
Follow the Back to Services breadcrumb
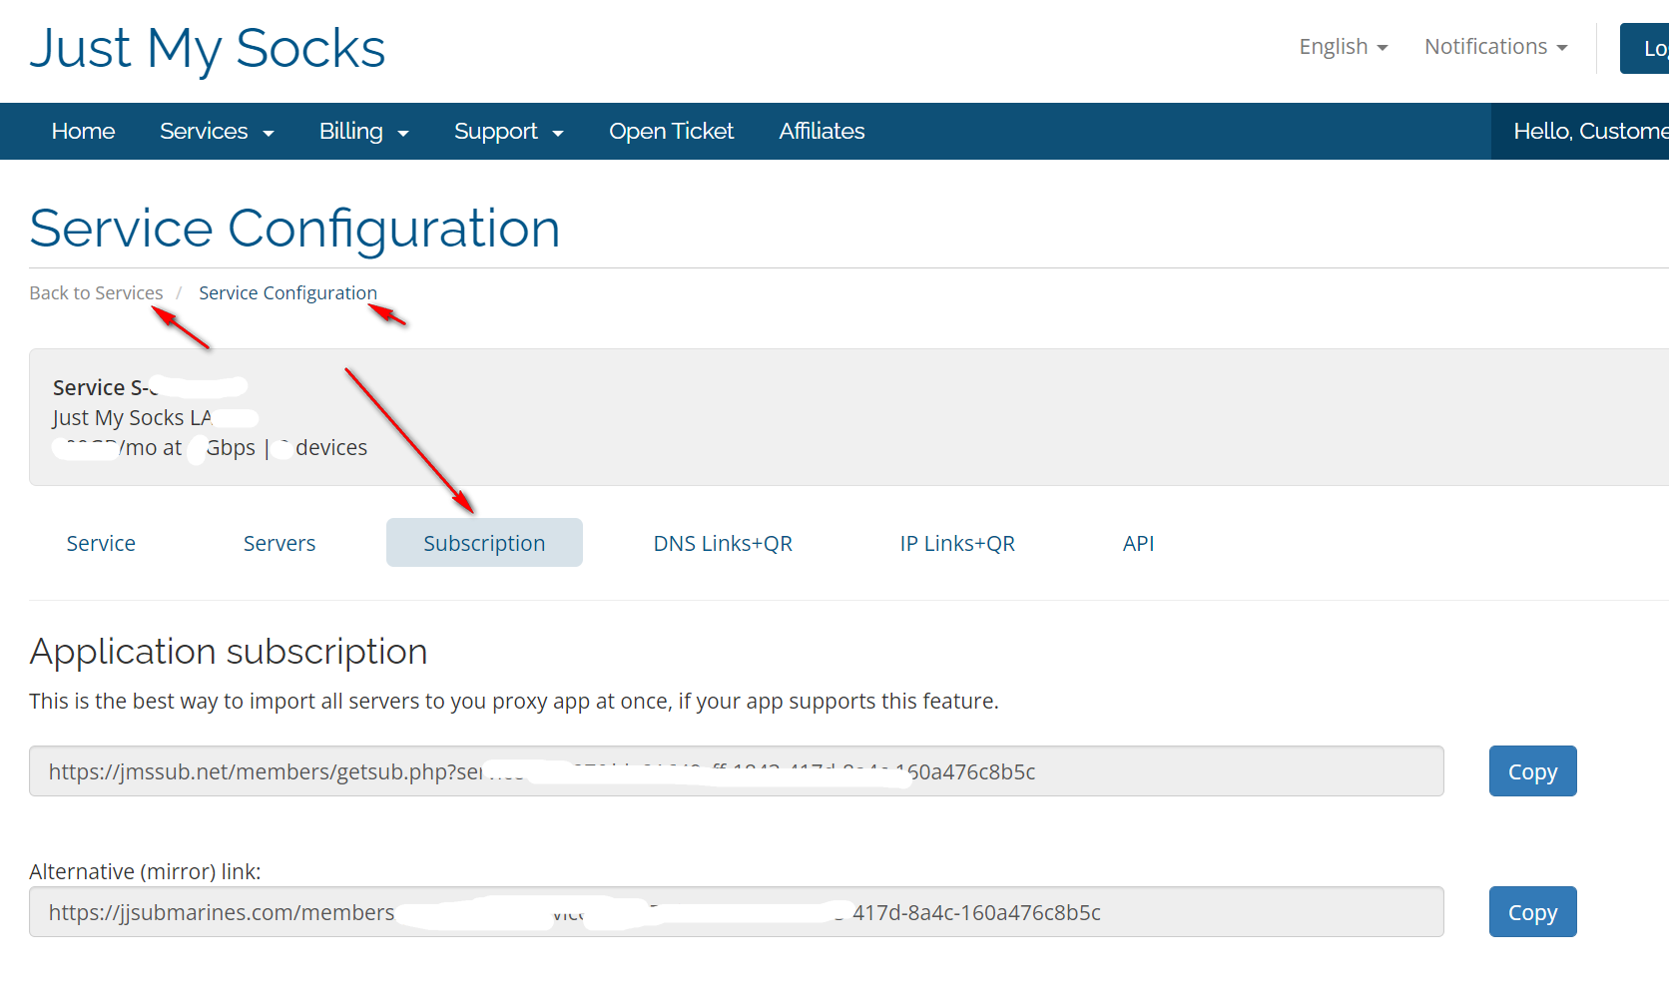point(96,293)
